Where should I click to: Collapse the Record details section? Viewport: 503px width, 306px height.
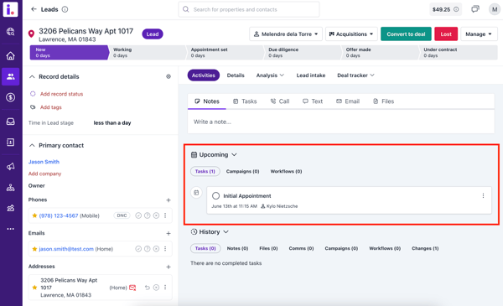point(32,76)
